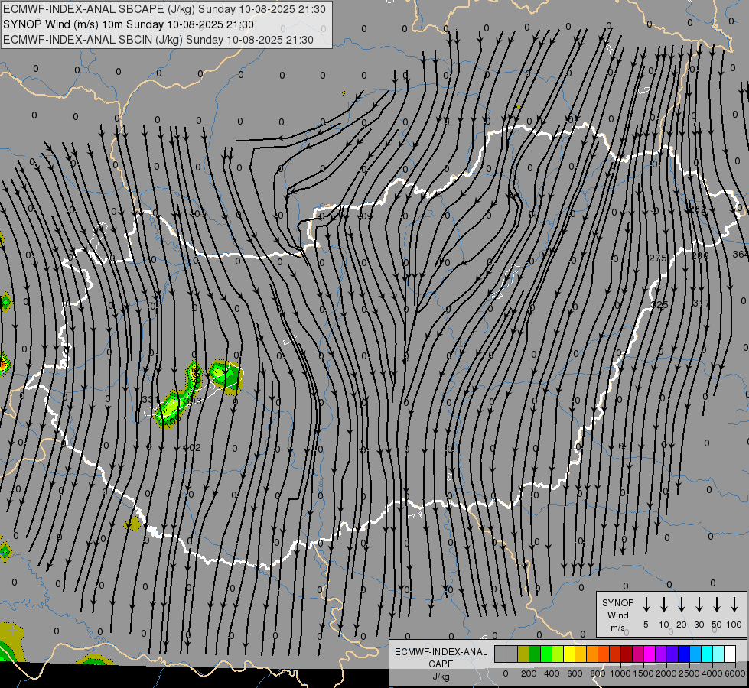
Task: Pick the sky blue CAPE legend swatch
Action: point(695,654)
